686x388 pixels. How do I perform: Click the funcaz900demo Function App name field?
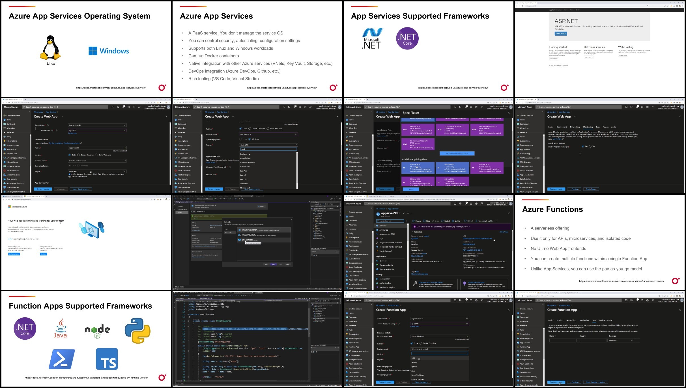pos(439,336)
